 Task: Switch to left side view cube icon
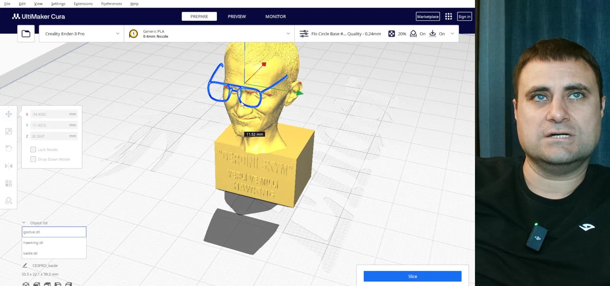(x=58, y=284)
